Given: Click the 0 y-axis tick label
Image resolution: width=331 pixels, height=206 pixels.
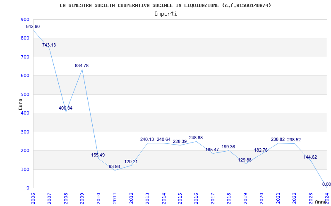Looking at the screenshot, I should 28,188.
